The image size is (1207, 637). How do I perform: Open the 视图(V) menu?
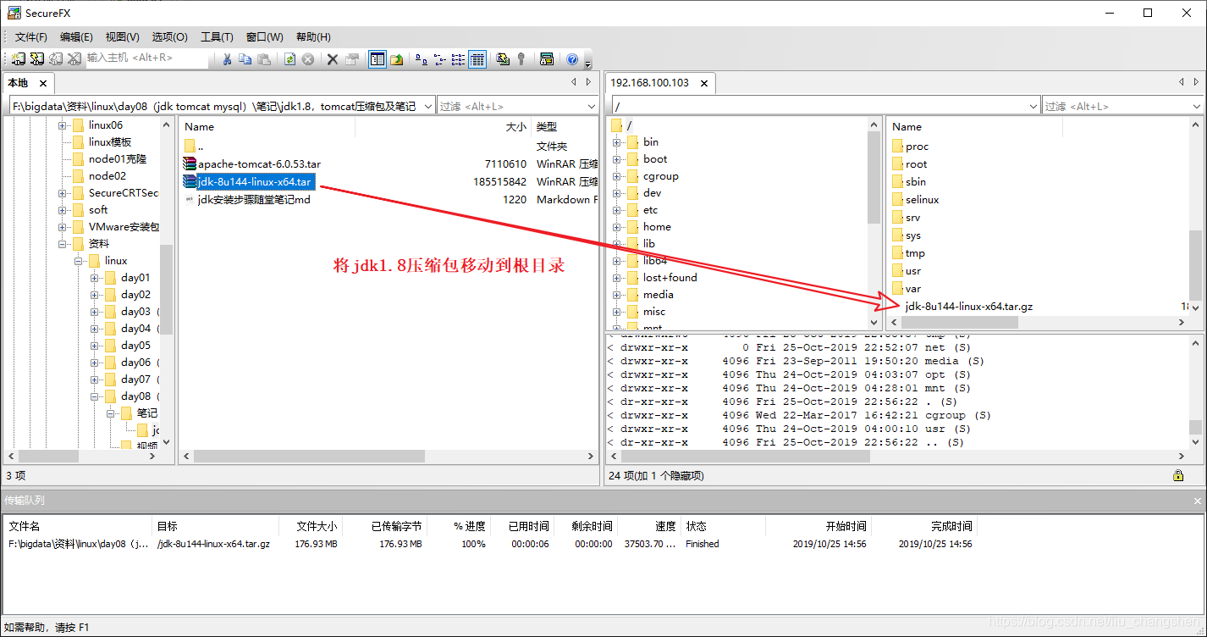point(123,36)
